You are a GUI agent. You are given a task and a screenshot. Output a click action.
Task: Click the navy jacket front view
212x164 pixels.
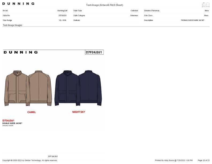tap(67, 88)
